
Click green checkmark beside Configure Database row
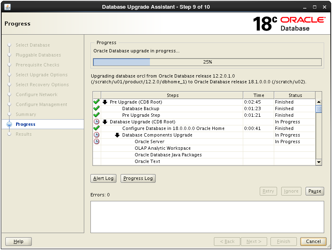tap(97, 128)
